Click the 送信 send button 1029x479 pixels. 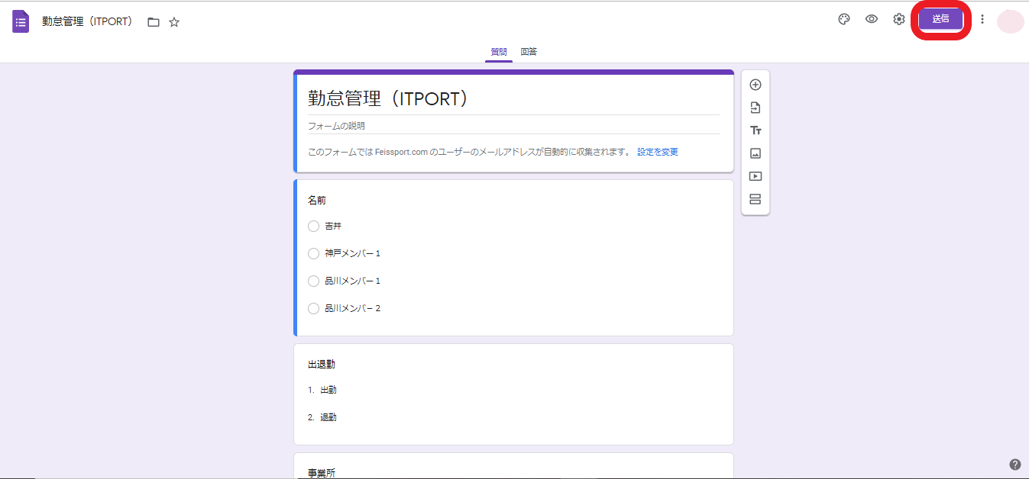tap(940, 19)
